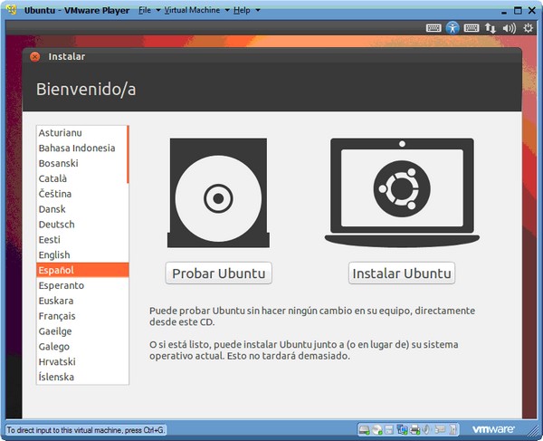The height and width of the screenshot is (441, 543).
Task: Select Hrvatski language
Action: 81,361
